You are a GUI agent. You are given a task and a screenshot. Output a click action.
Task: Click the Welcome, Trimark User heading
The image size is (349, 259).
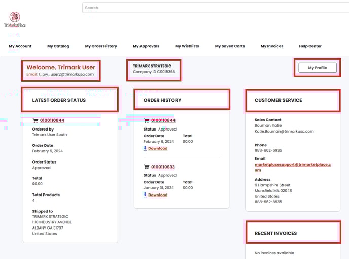(61, 67)
